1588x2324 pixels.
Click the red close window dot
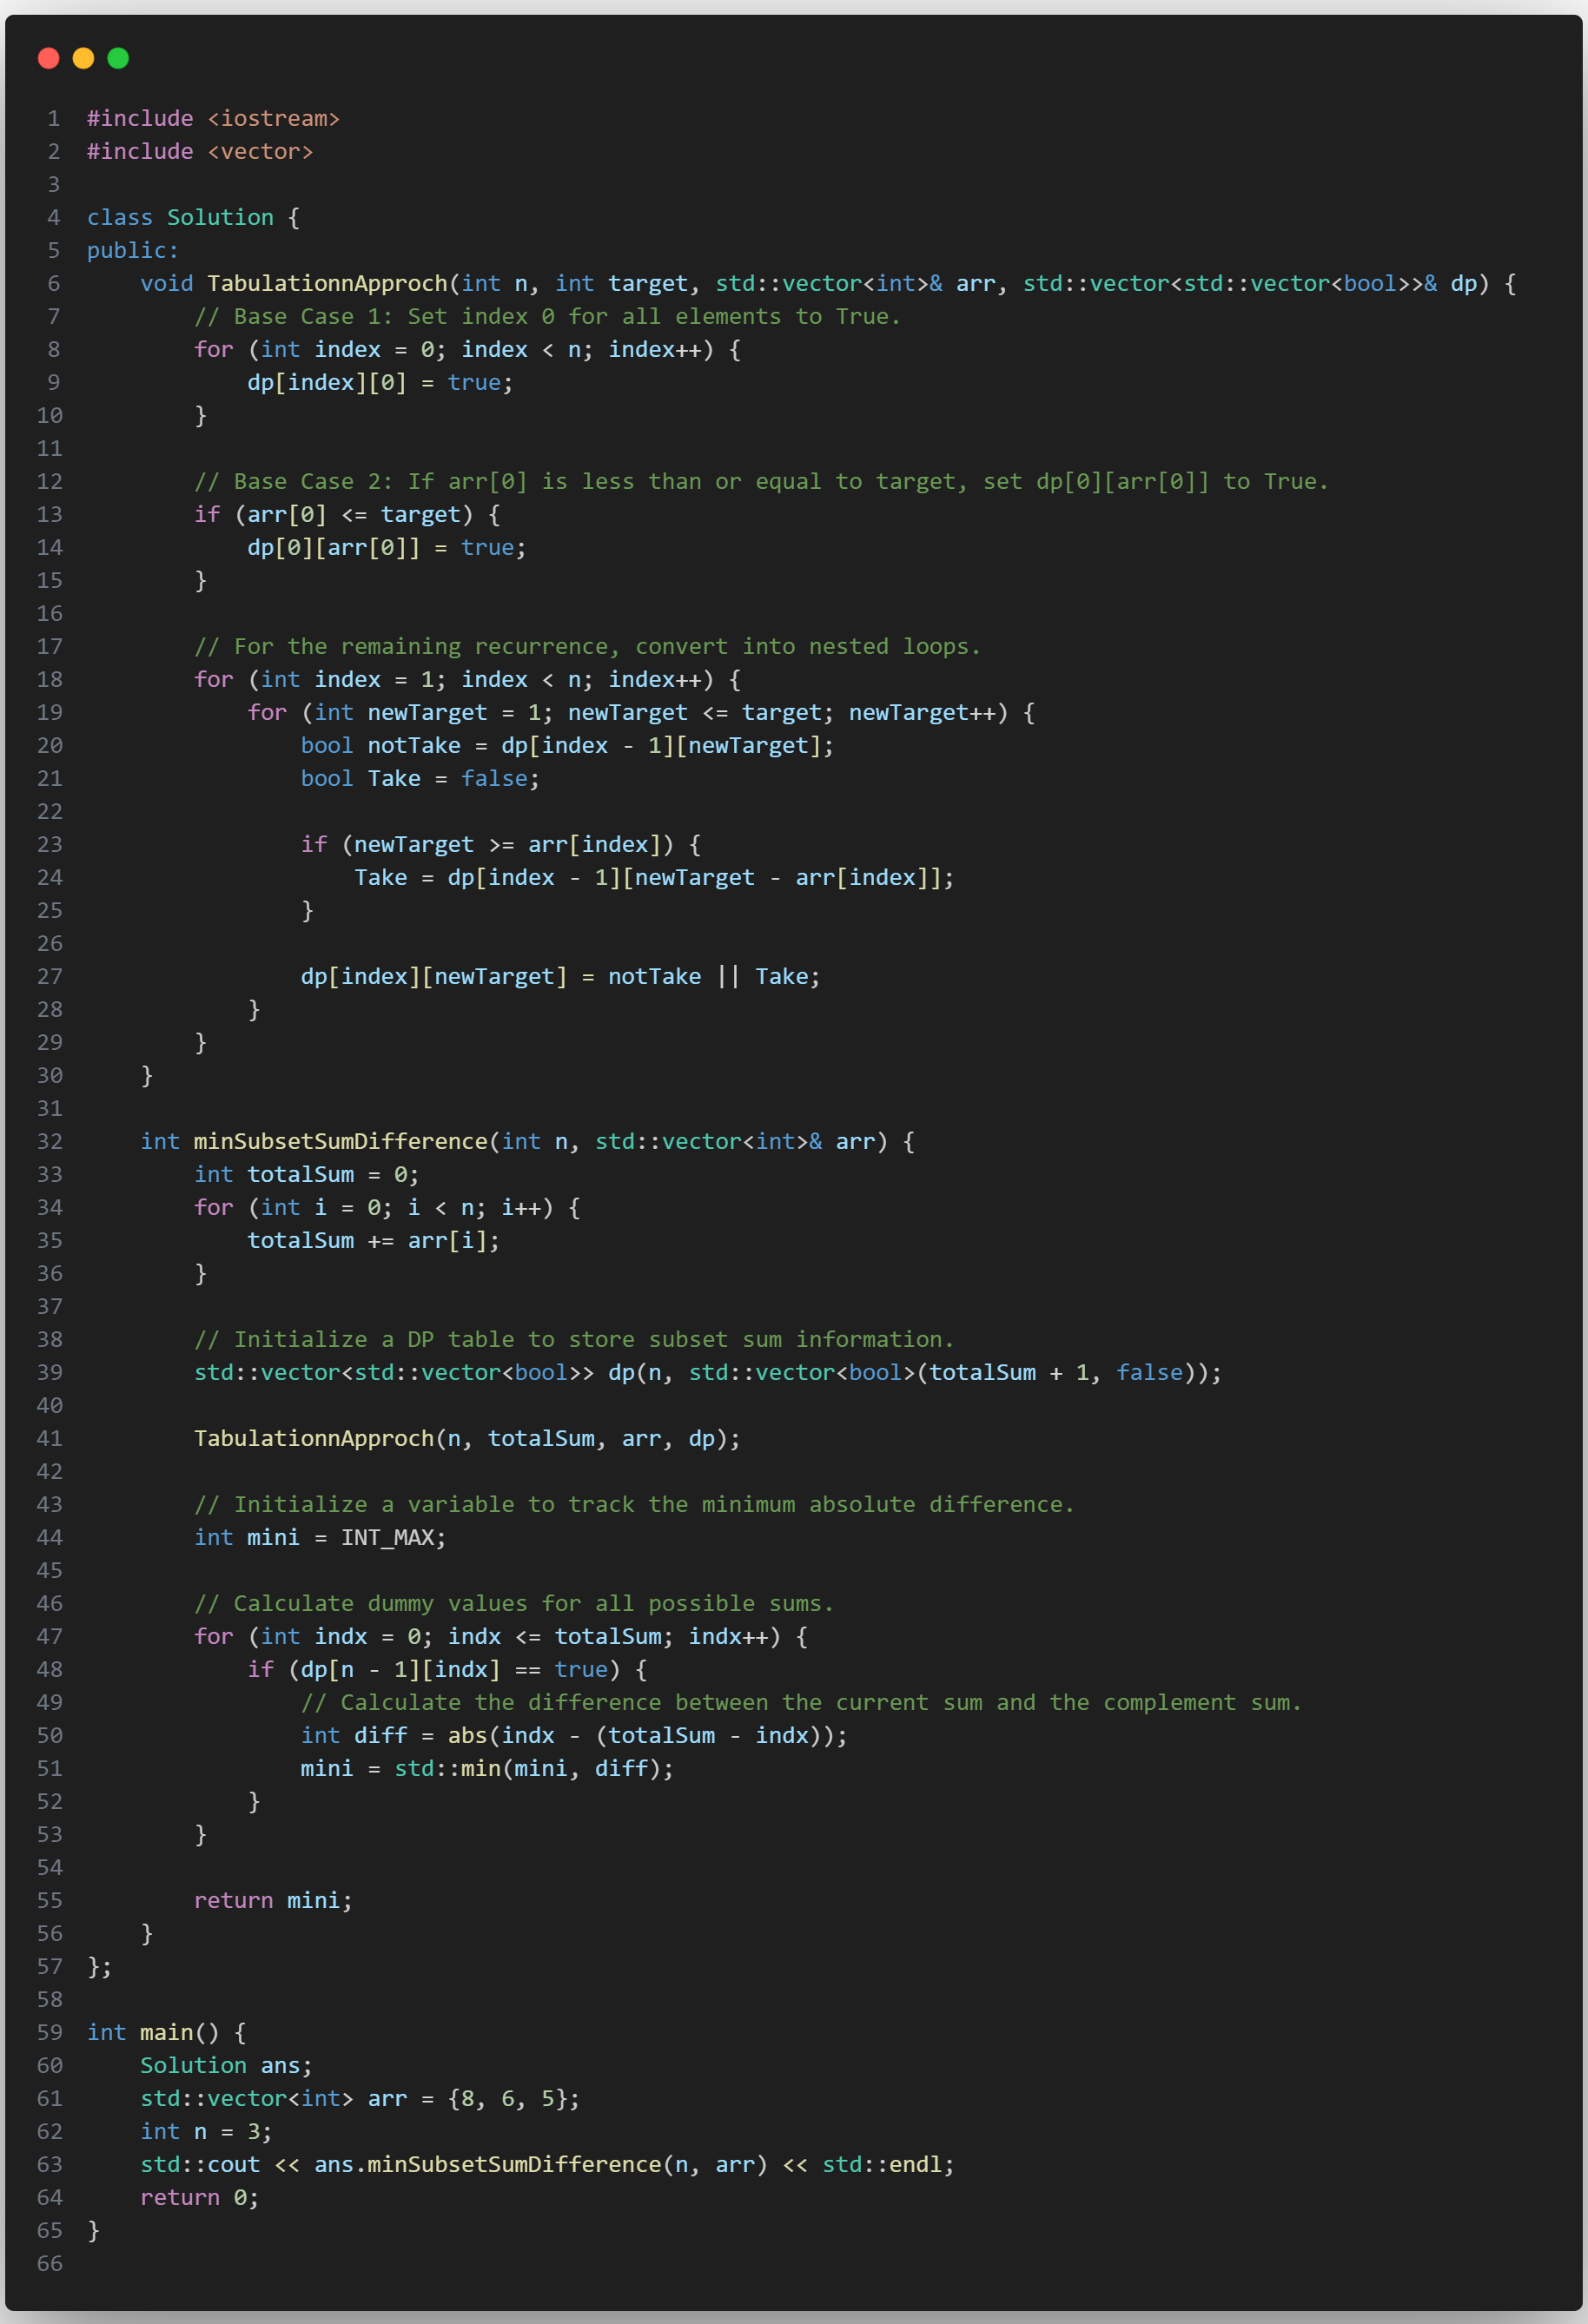(x=48, y=58)
